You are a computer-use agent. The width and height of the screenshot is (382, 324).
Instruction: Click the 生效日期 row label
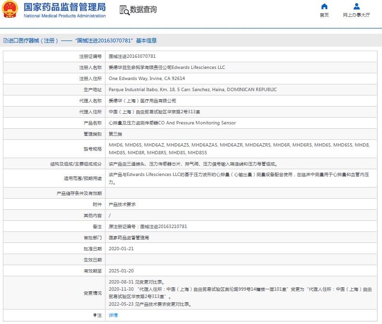(92, 260)
